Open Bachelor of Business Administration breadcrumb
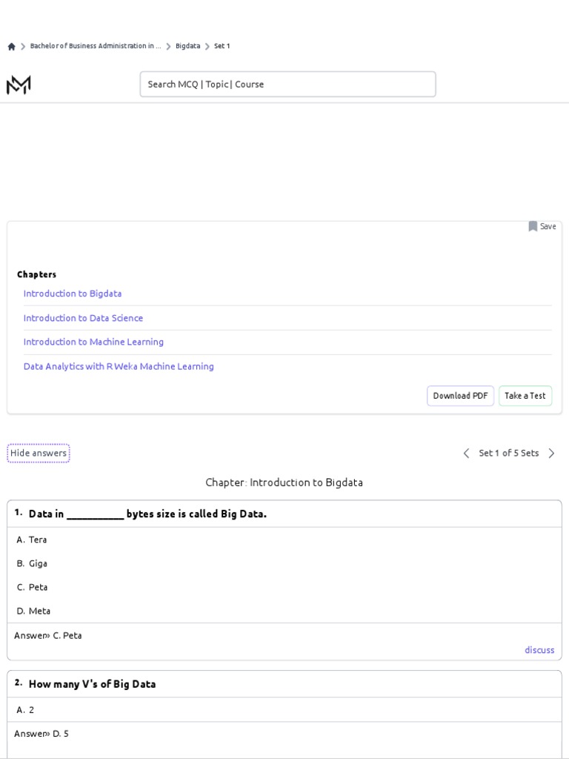 coord(95,46)
